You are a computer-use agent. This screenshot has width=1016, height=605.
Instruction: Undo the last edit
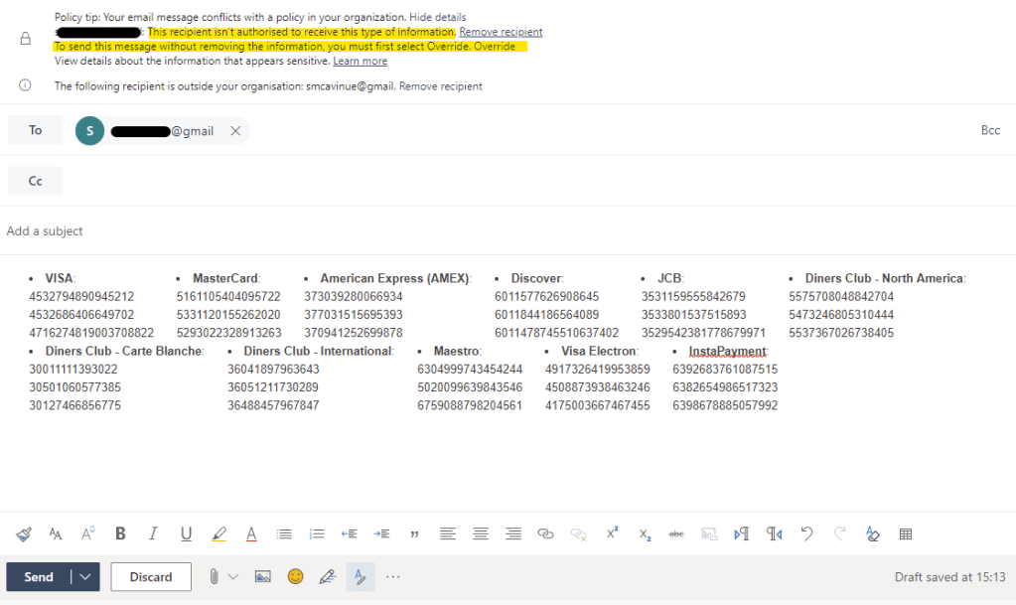[806, 533]
